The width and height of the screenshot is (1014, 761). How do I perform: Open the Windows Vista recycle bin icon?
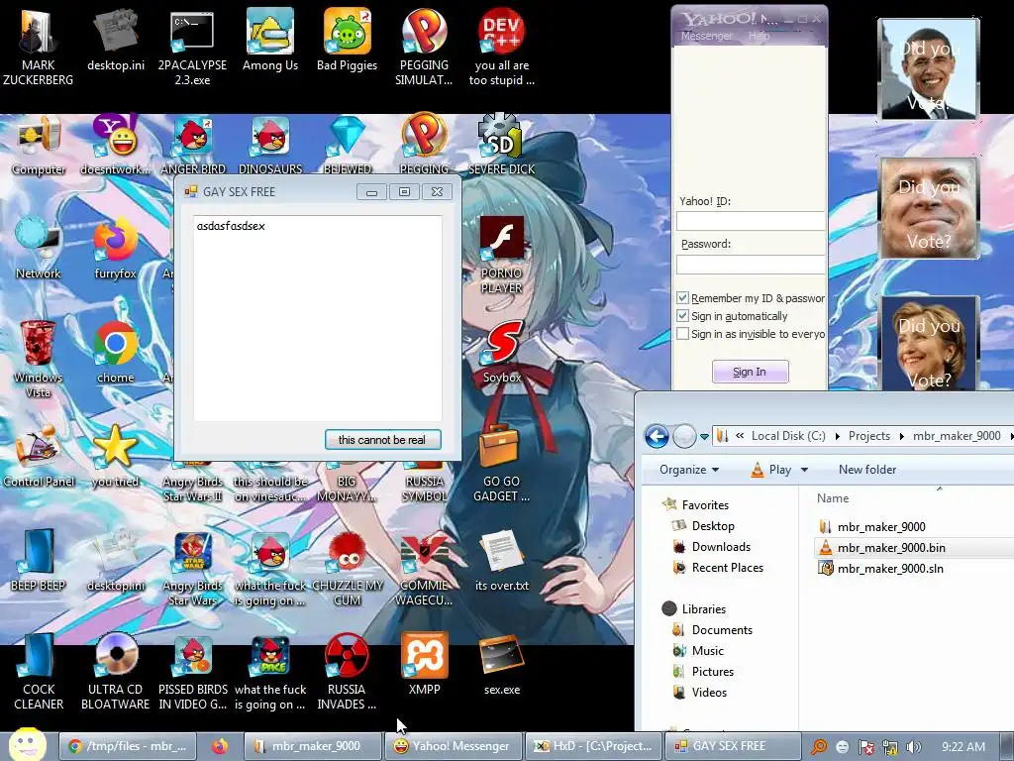pyautogui.click(x=39, y=359)
